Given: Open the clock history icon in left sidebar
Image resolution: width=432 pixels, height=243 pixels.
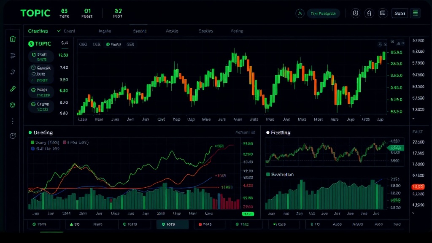Looking at the screenshot, I should (13, 136).
